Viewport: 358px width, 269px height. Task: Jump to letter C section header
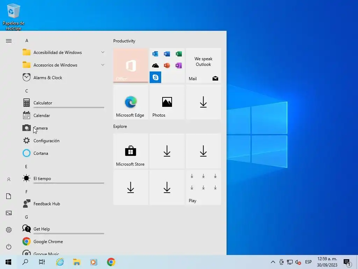point(27,91)
